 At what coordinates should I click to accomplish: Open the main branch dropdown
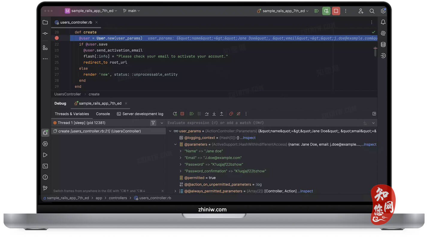click(x=131, y=11)
